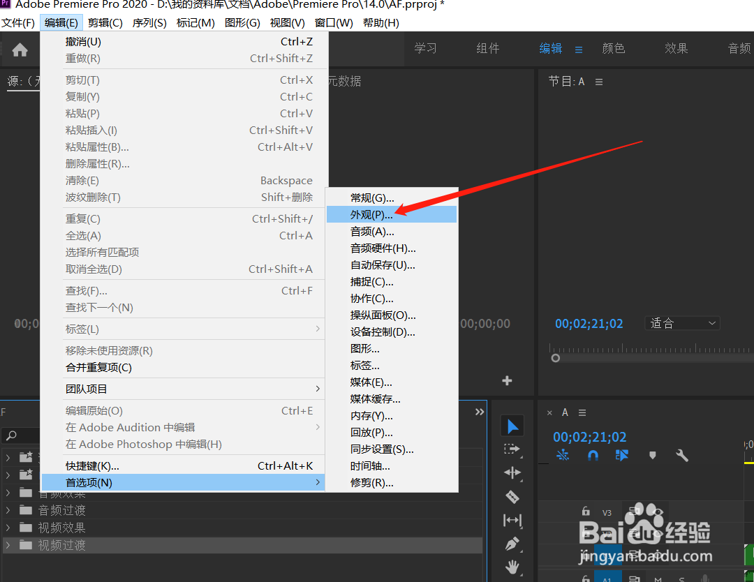
Task: Open 媒体缓存... preferences
Action: (x=392, y=399)
